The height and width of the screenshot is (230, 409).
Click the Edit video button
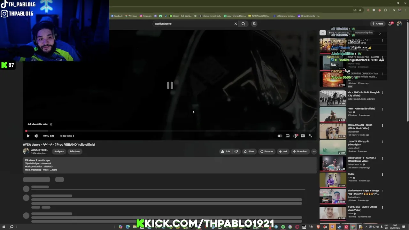(x=75, y=151)
